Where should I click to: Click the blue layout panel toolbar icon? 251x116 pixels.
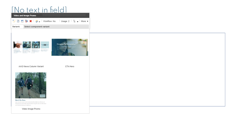pos(22,21)
